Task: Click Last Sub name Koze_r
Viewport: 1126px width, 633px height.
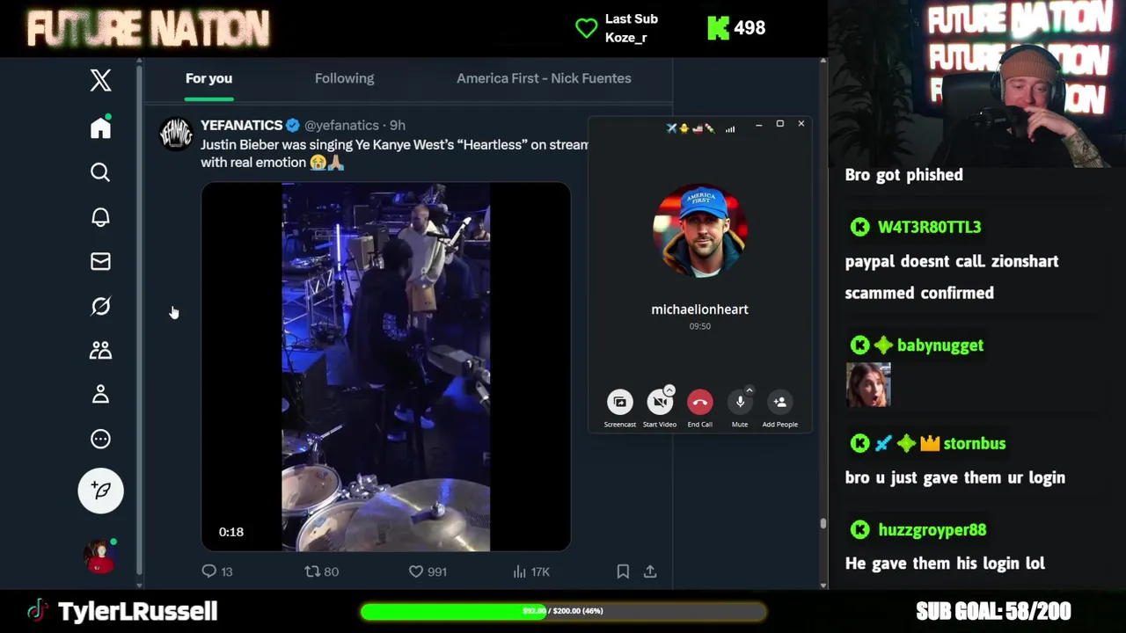Action: click(x=625, y=38)
